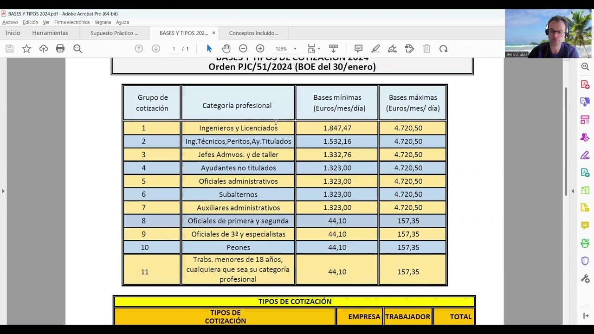Close the BASES Y TIPOS document tab
The width and height of the screenshot is (594, 334).
click(x=213, y=33)
